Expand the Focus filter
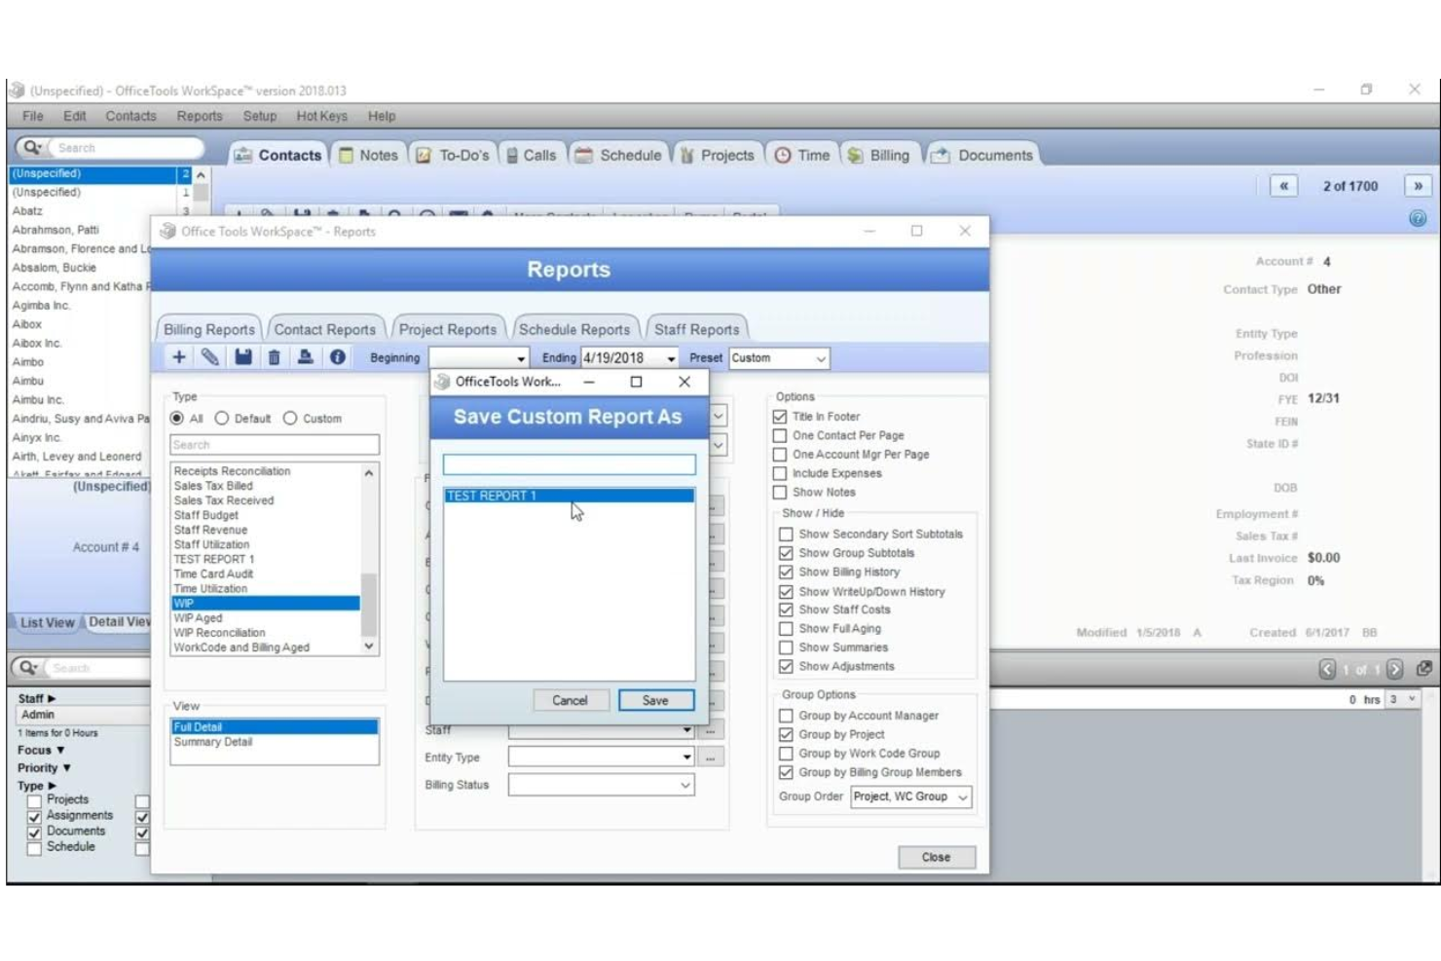Screen dimensions: 1441x961 [60, 750]
